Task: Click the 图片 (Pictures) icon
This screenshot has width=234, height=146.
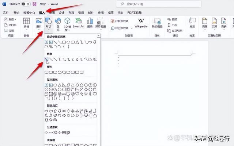Action: pos(39,21)
